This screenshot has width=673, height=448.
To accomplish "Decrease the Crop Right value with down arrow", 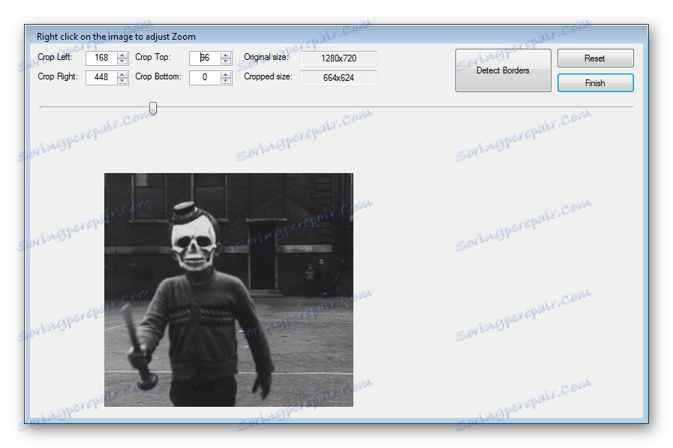I will [122, 81].
